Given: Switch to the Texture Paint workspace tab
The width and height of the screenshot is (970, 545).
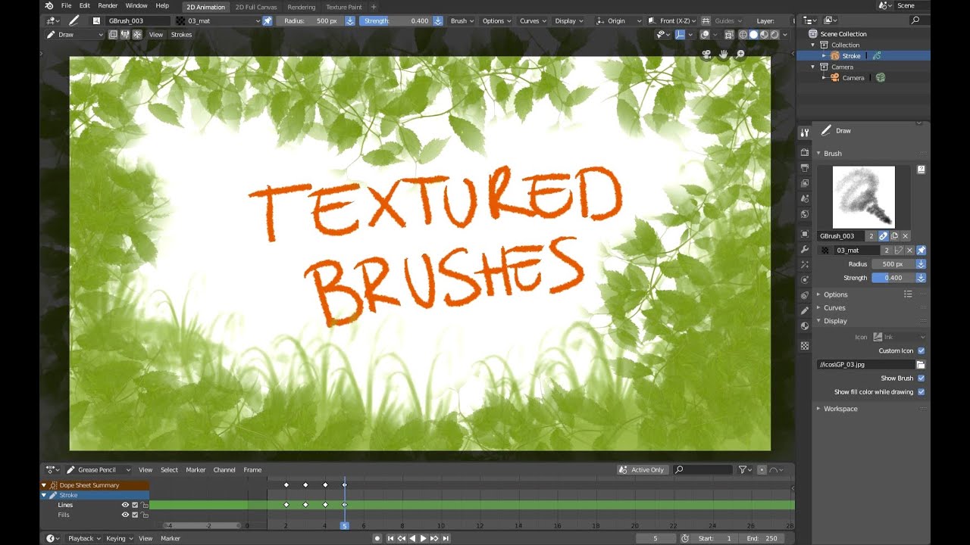Looking at the screenshot, I should tap(343, 7).
